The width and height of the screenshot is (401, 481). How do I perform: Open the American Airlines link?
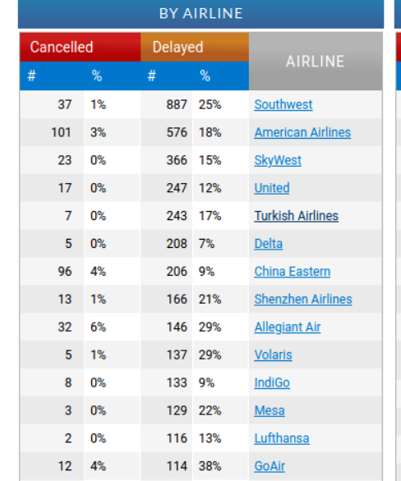tap(302, 132)
